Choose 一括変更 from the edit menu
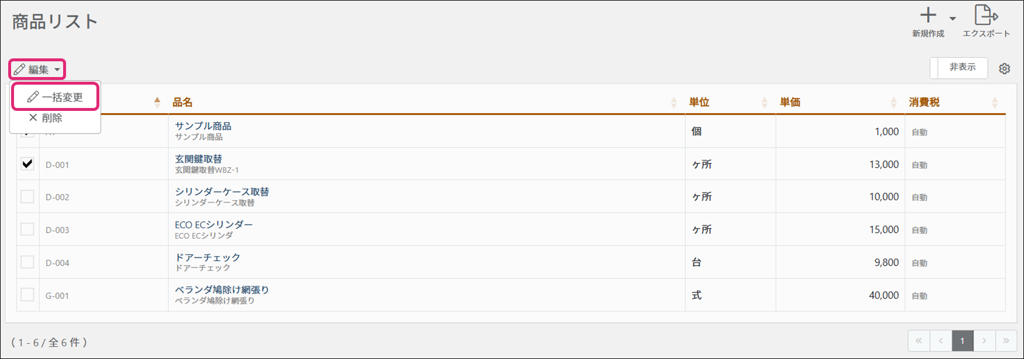The height and width of the screenshot is (359, 1024). [x=56, y=97]
